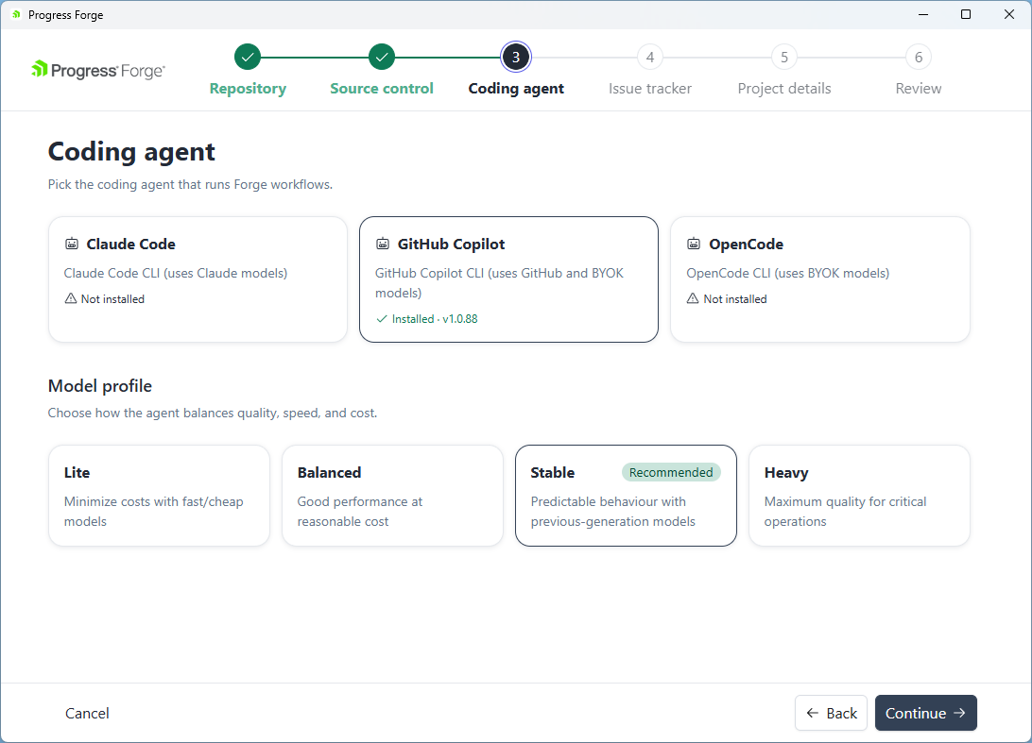Choose the Lite model profile
Viewport: 1032px width, 743px height.
160,496
